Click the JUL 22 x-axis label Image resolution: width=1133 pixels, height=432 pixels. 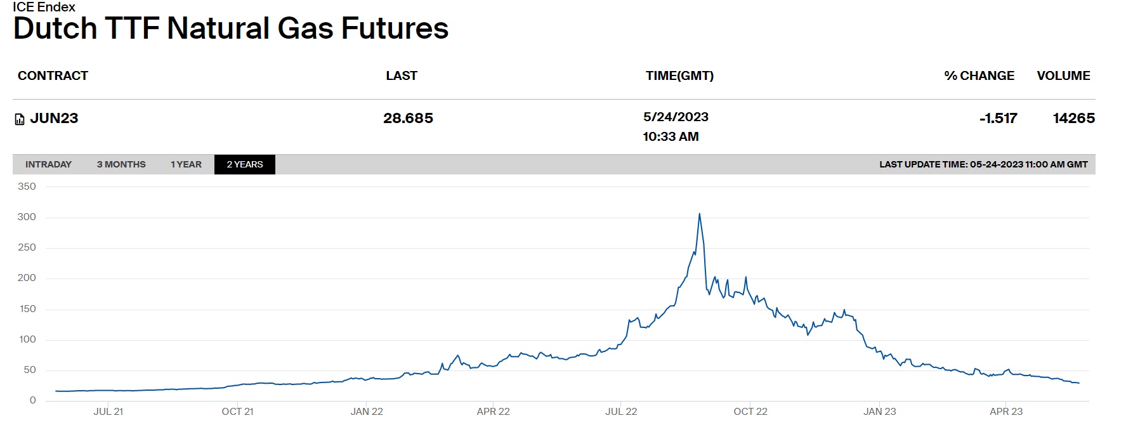tap(621, 412)
